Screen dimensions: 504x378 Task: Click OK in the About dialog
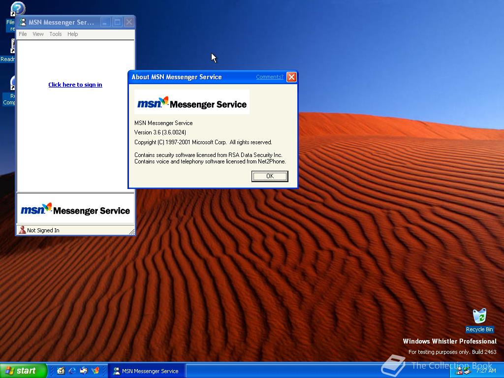coord(270,176)
